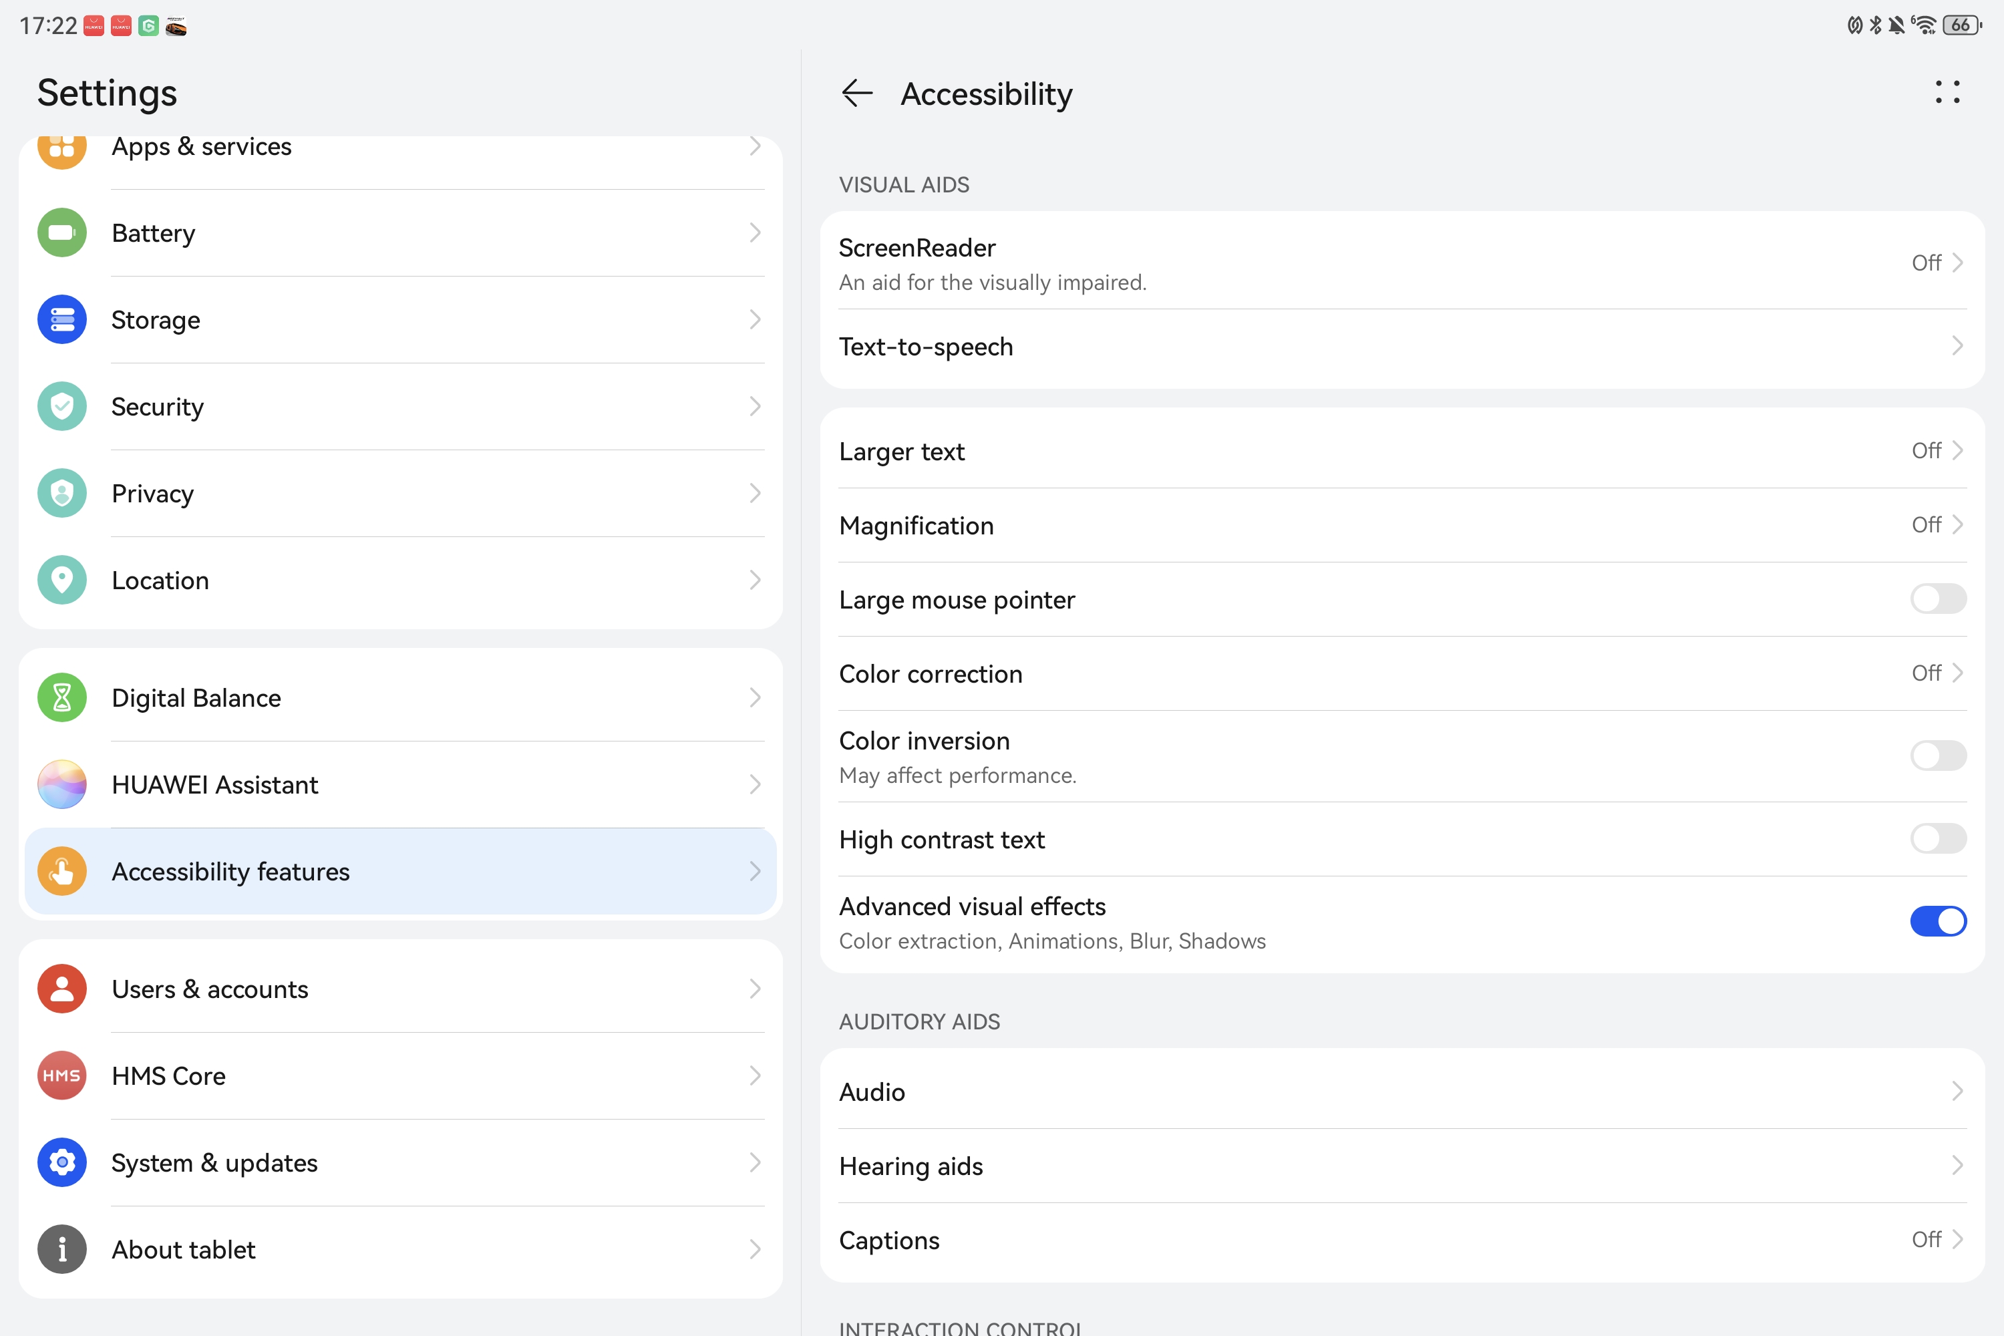Select Accessibility features in sidebar
Viewport: 2004px width, 1336px height.
(400, 872)
